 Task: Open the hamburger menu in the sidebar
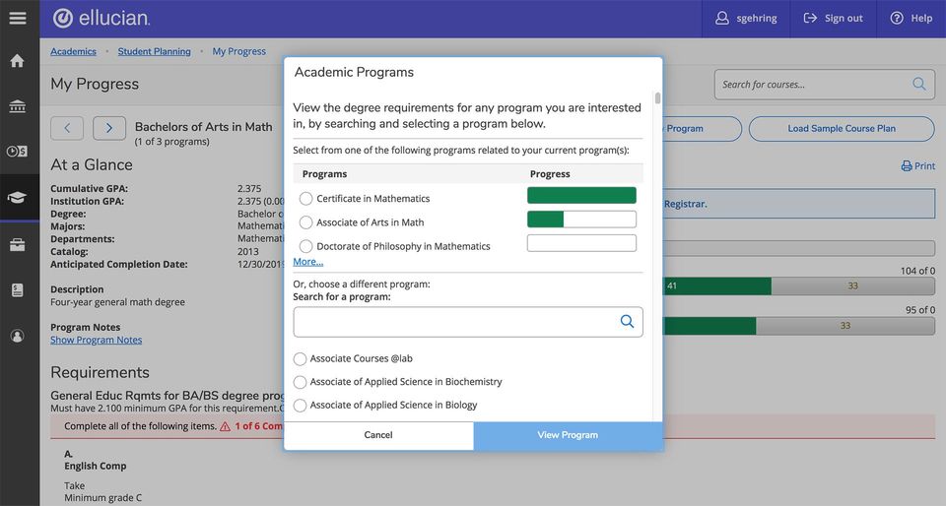click(18, 18)
